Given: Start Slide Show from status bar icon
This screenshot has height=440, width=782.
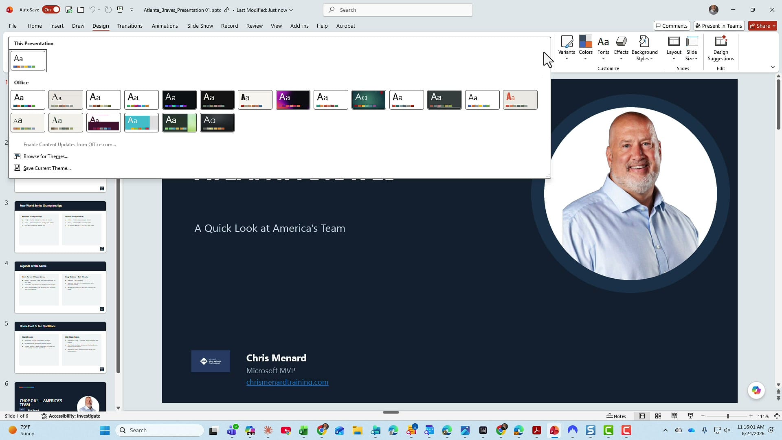Looking at the screenshot, I should [690, 416].
